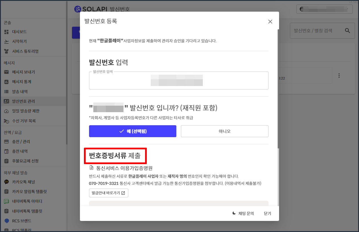The height and width of the screenshot is (232, 359).
Task: Click the sidebar's vertical scrollbar
Action: point(67,73)
